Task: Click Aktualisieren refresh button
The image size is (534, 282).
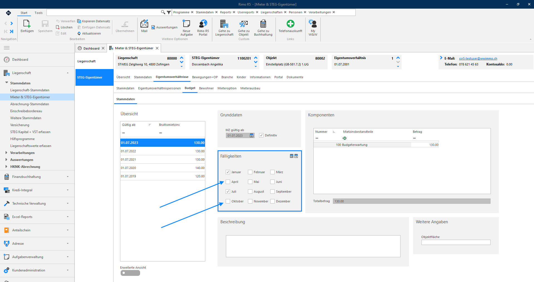Action: pyautogui.click(x=89, y=33)
